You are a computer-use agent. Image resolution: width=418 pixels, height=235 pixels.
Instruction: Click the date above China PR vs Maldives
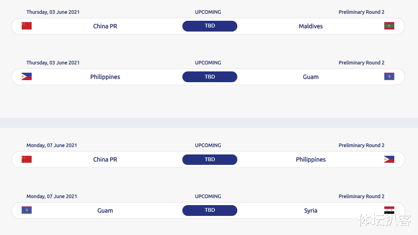pyautogui.click(x=53, y=12)
